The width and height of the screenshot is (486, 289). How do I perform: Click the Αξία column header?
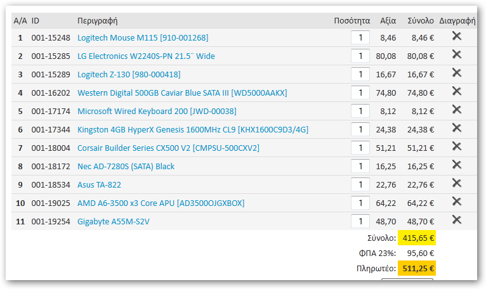(388, 21)
